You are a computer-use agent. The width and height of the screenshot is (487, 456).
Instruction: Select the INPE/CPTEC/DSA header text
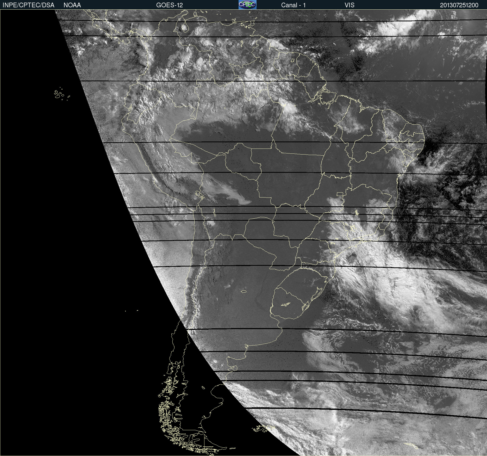(x=28, y=5)
